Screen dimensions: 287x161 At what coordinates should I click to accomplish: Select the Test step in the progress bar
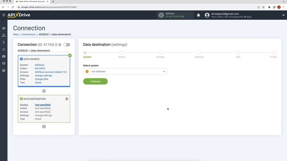point(238,53)
